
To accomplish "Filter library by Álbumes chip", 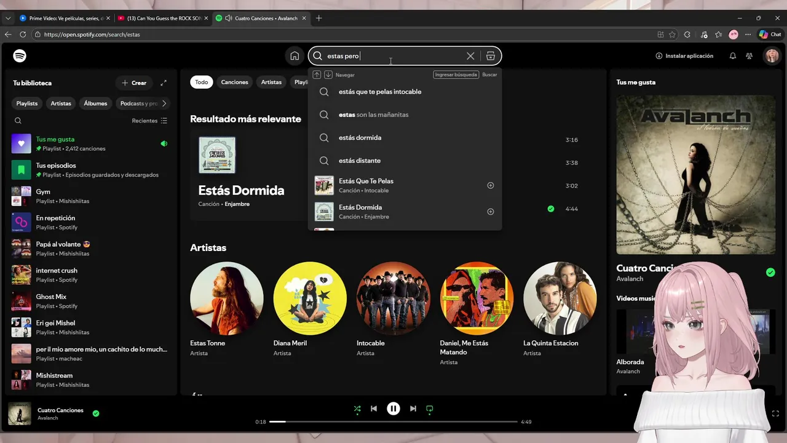I will (x=96, y=103).
